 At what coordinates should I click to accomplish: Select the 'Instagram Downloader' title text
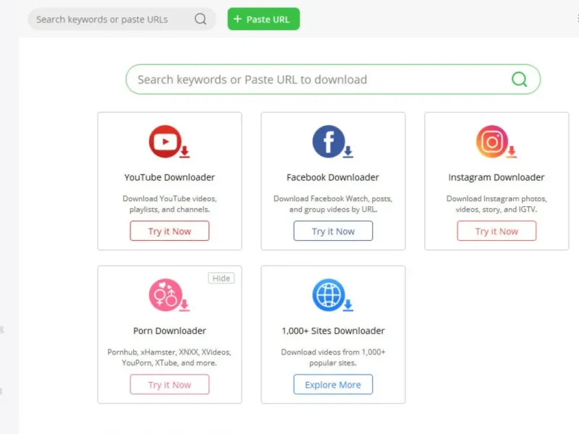click(496, 177)
